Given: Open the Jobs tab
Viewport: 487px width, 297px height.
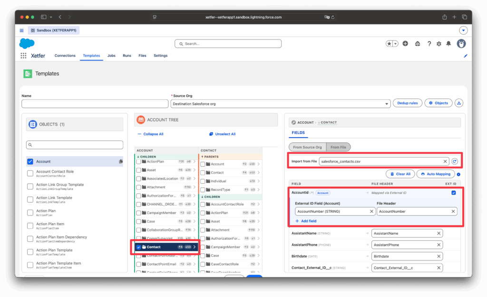Looking at the screenshot, I should 111,56.
